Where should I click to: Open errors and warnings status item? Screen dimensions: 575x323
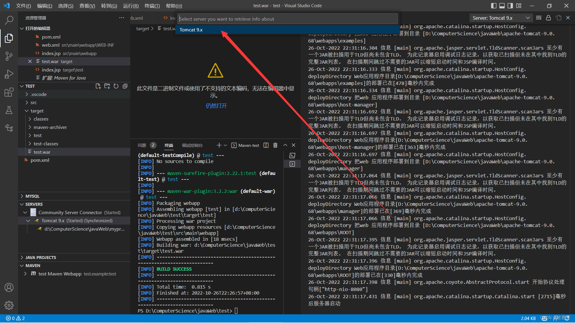pyautogui.click(x=16, y=319)
